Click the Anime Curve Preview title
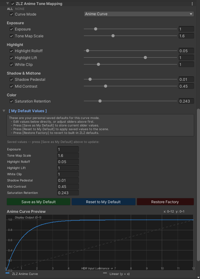The height and width of the screenshot is (279, 200). (x=26, y=212)
